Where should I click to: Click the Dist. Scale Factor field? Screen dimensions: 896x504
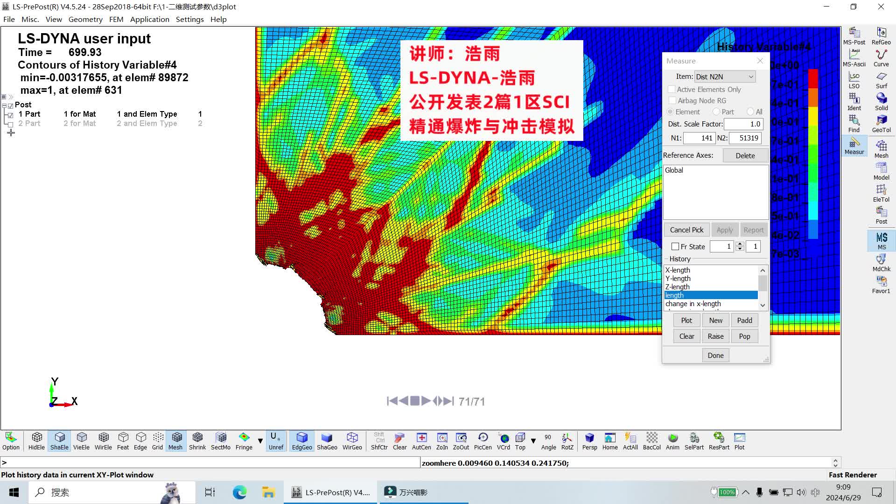(x=743, y=124)
